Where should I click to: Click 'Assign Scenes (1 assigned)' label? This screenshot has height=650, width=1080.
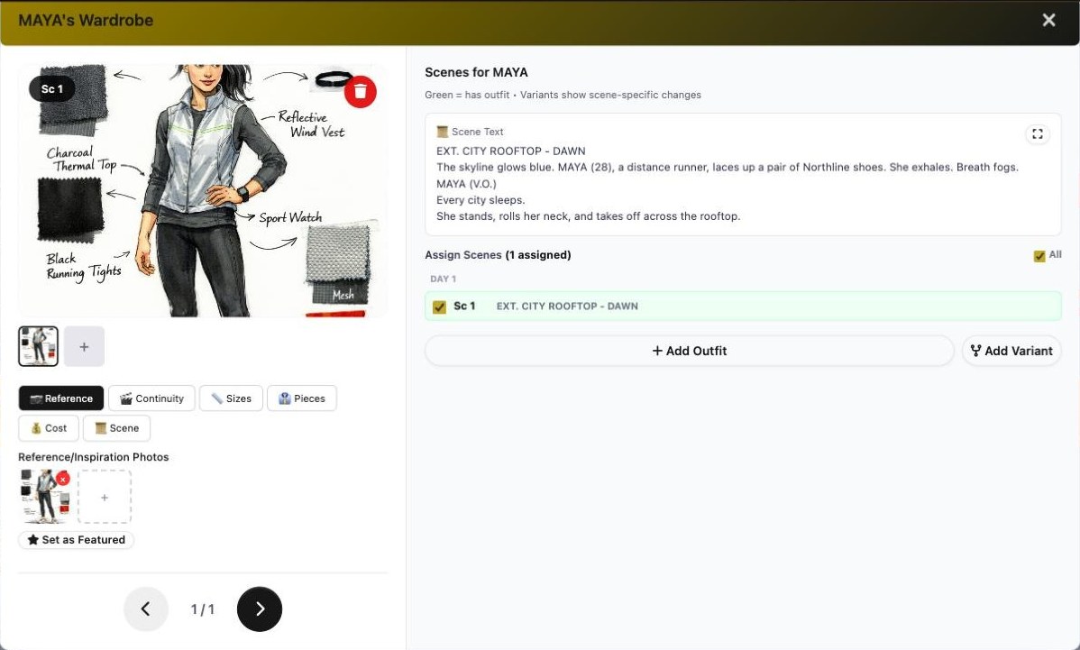498,255
